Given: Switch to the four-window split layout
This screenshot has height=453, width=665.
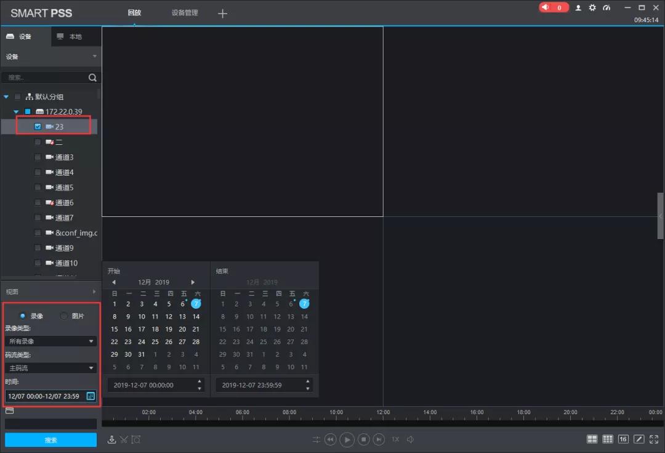Looking at the screenshot, I should 592,439.
